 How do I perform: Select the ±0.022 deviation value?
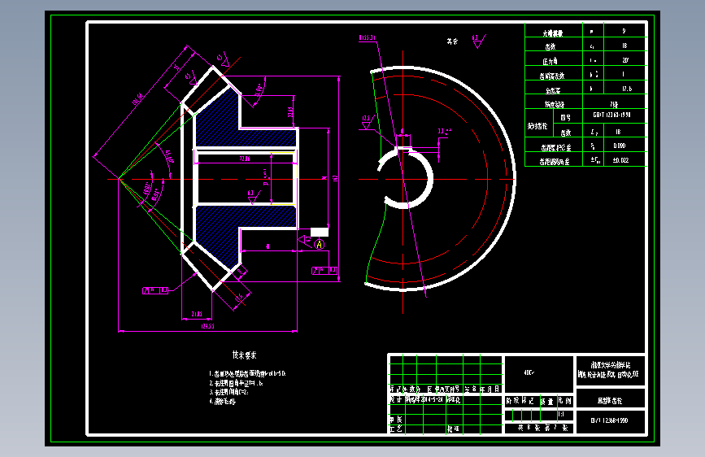coord(620,160)
